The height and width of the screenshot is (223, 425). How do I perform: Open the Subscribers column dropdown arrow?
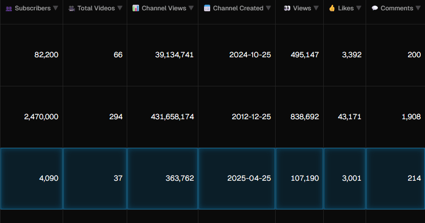(x=56, y=8)
